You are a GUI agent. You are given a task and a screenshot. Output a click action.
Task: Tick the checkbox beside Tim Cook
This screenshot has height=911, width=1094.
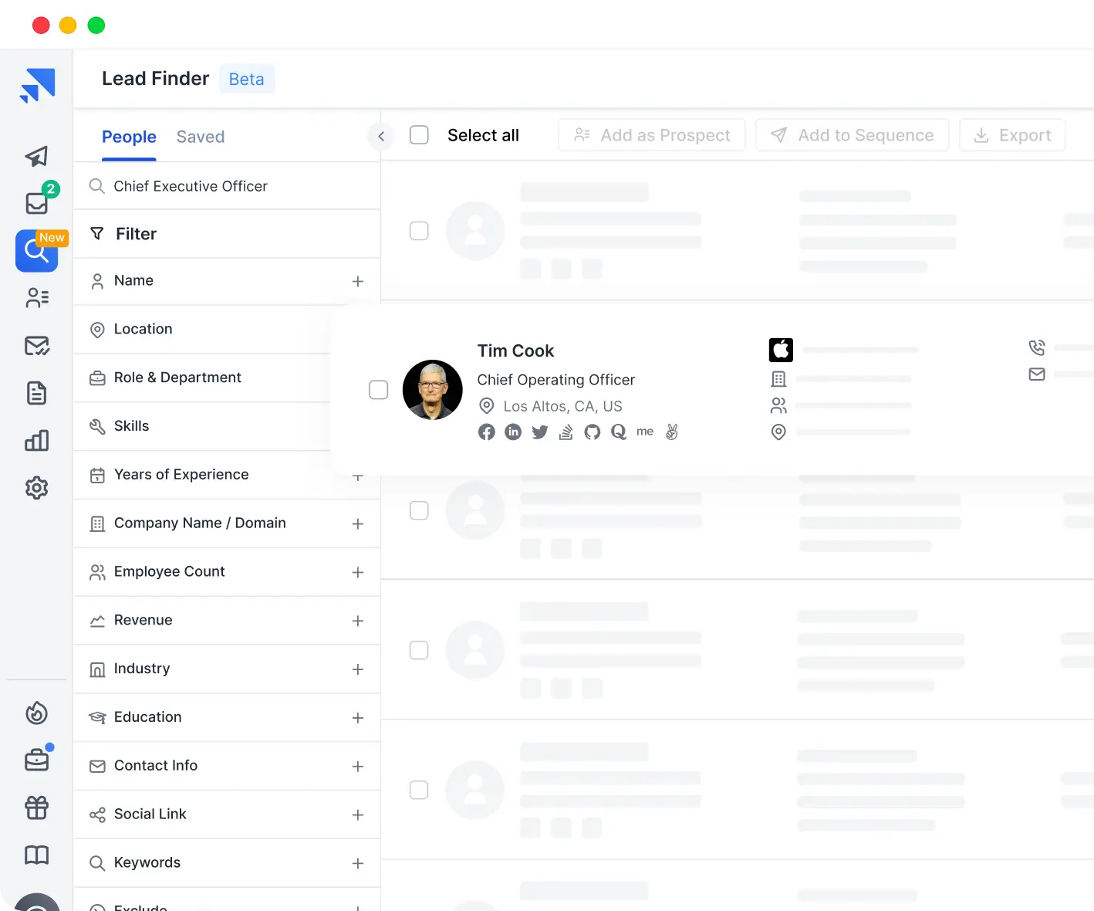click(378, 390)
